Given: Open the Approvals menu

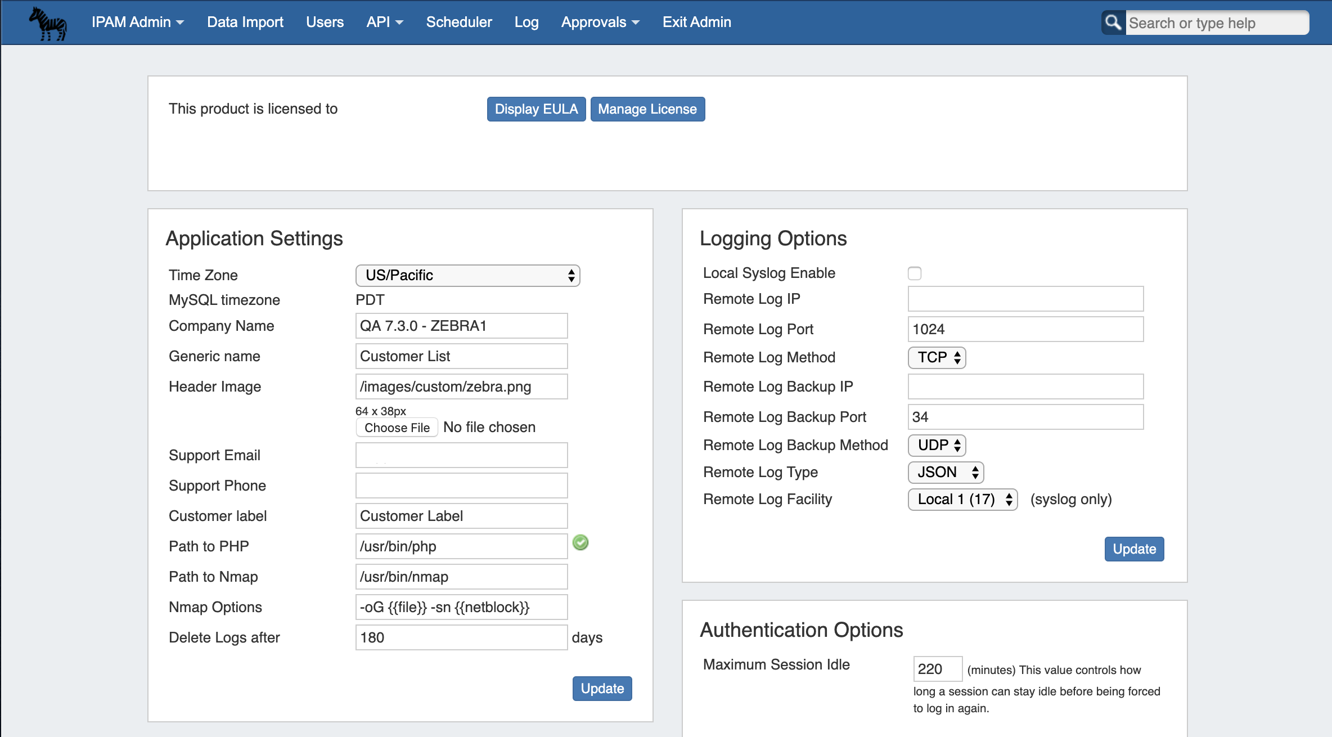Looking at the screenshot, I should pos(600,22).
